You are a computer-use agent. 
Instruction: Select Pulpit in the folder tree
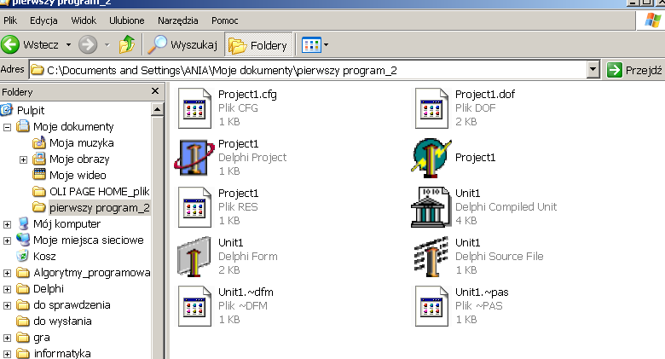coord(31,110)
